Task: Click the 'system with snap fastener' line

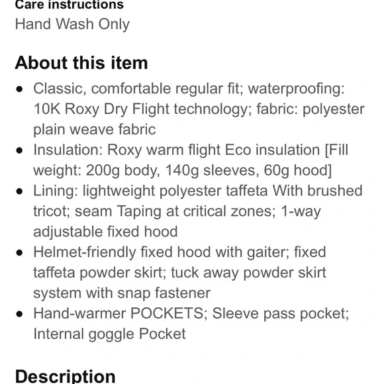Action: tap(122, 293)
